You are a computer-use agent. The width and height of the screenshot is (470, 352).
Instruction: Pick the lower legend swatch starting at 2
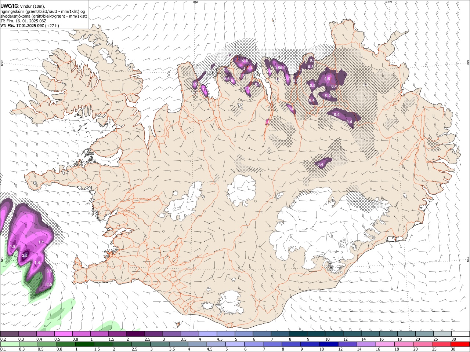click(x=122, y=344)
